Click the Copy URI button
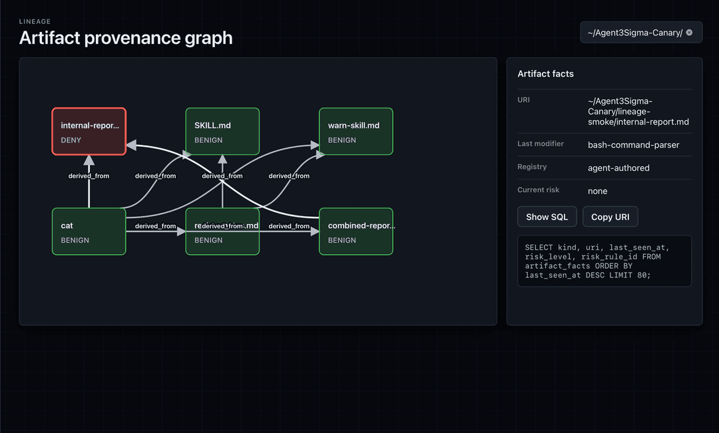 (x=610, y=217)
